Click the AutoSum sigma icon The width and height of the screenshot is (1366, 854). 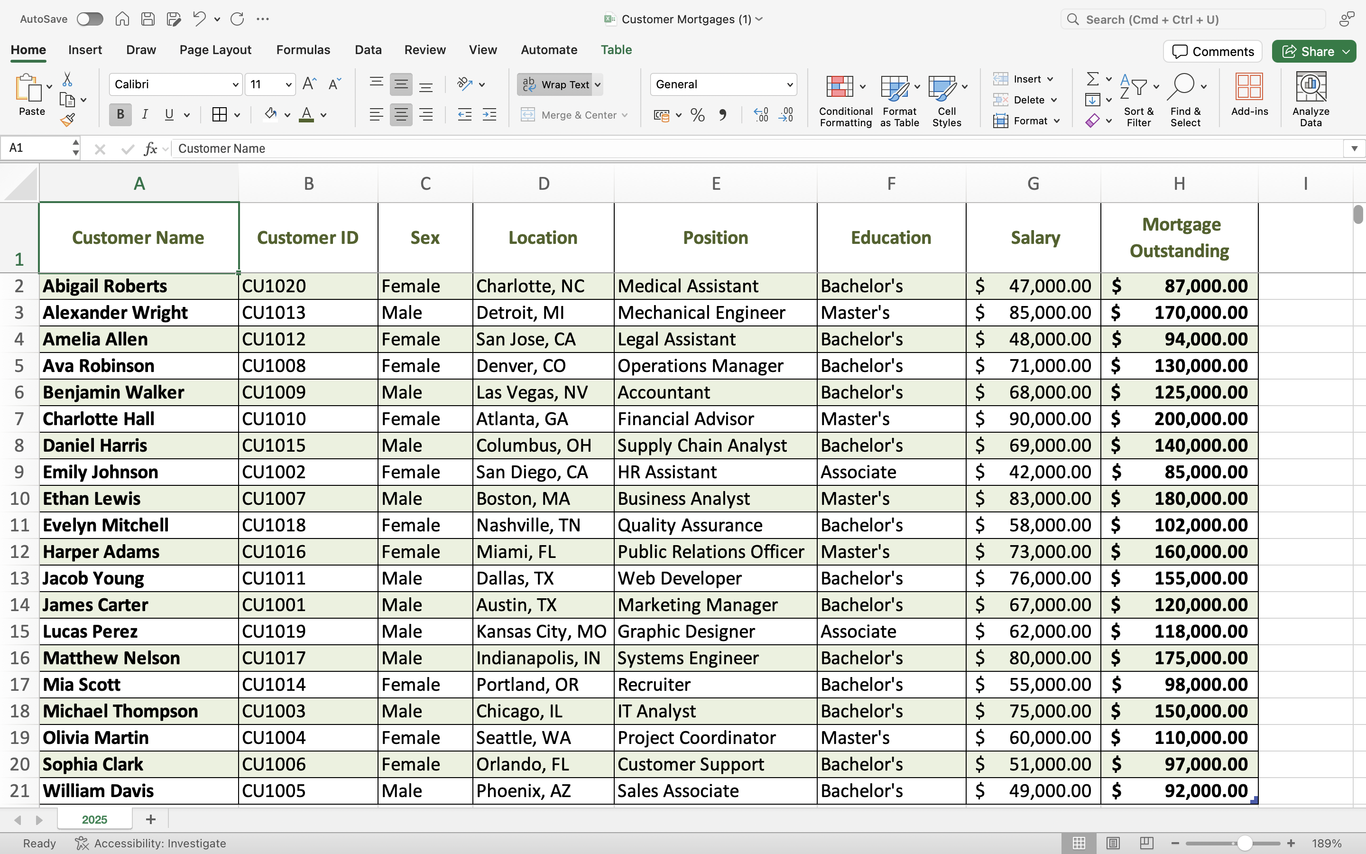(1092, 79)
